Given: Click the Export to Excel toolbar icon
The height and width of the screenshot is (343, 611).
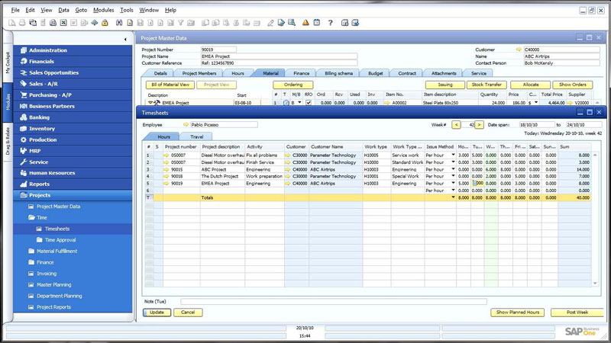Looking at the screenshot, I should point(63,23).
